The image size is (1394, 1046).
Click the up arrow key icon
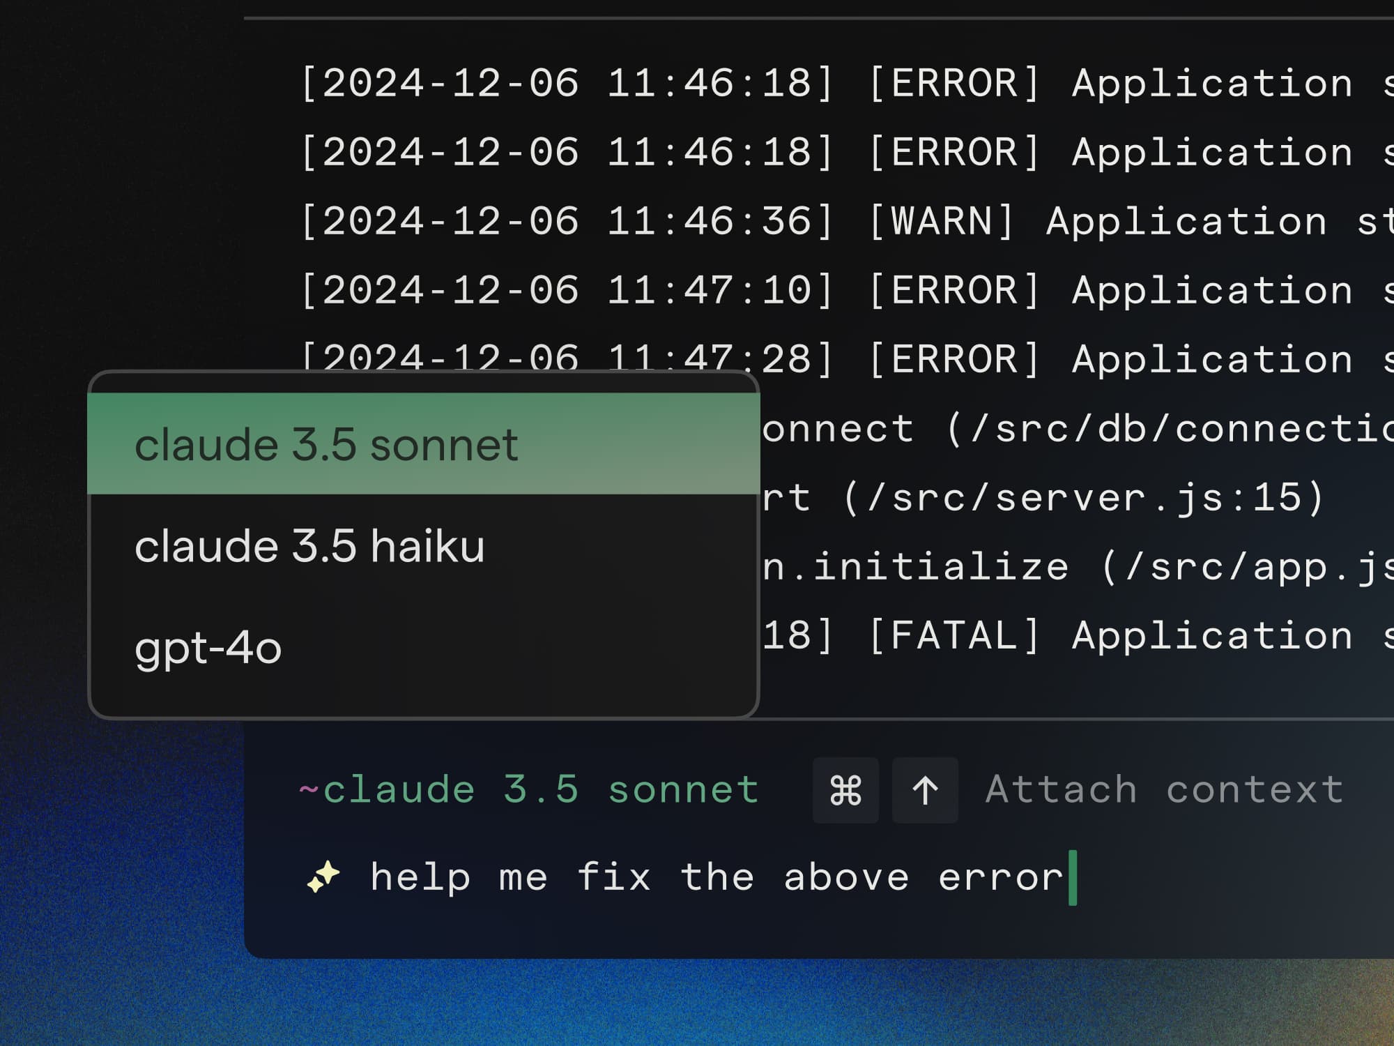tap(925, 791)
